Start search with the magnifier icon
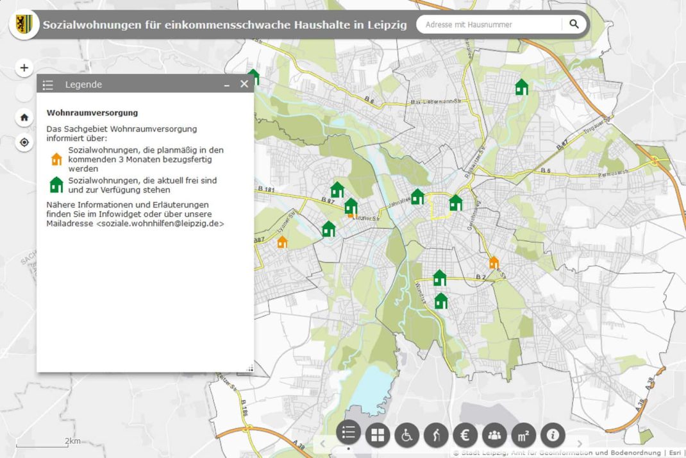686x458 pixels. click(x=574, y=24)
